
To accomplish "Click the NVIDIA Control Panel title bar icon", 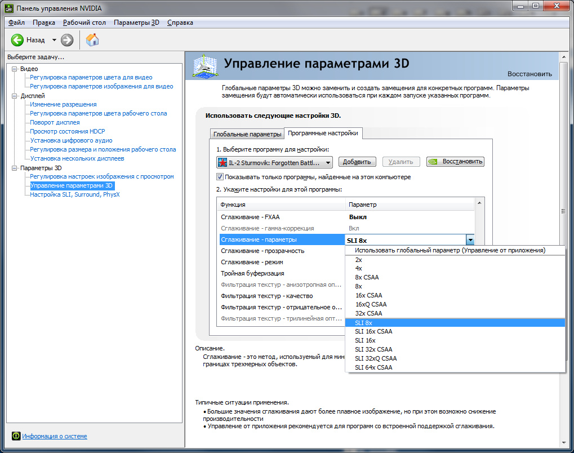I will pos(9,8).
